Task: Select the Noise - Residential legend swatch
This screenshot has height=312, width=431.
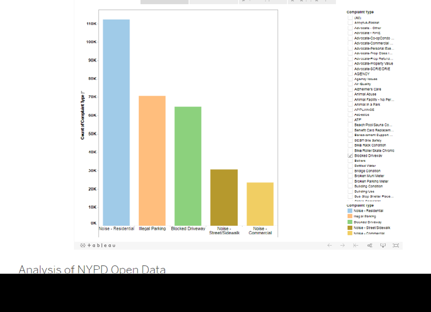Action: tap(350, 211)
